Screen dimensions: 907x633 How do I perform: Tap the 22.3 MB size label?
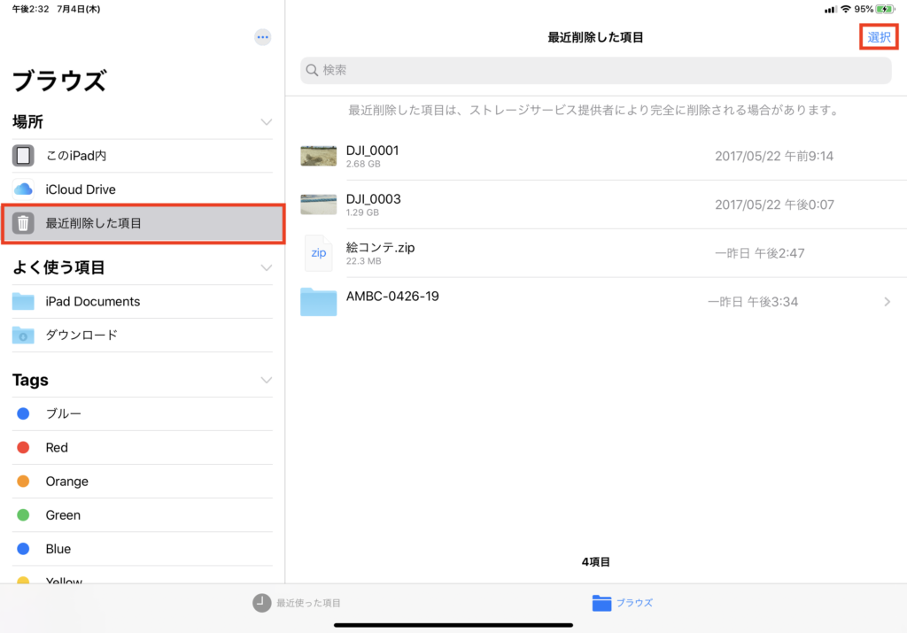click(x=363, y=261)
